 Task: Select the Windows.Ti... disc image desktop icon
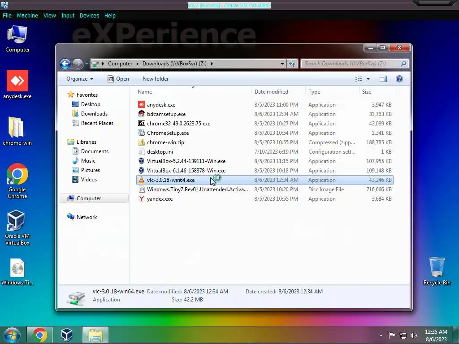[17, 272]
